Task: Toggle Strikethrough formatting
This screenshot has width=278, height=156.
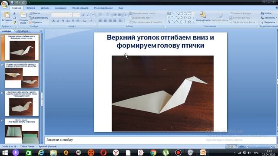Action: pos(68,21)
